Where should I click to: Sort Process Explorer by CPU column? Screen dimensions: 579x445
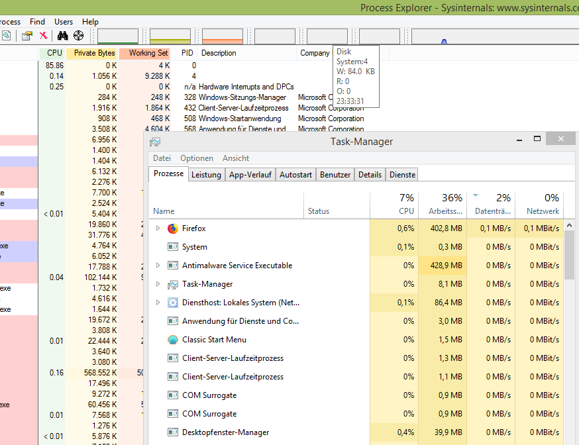click(52, 53)
